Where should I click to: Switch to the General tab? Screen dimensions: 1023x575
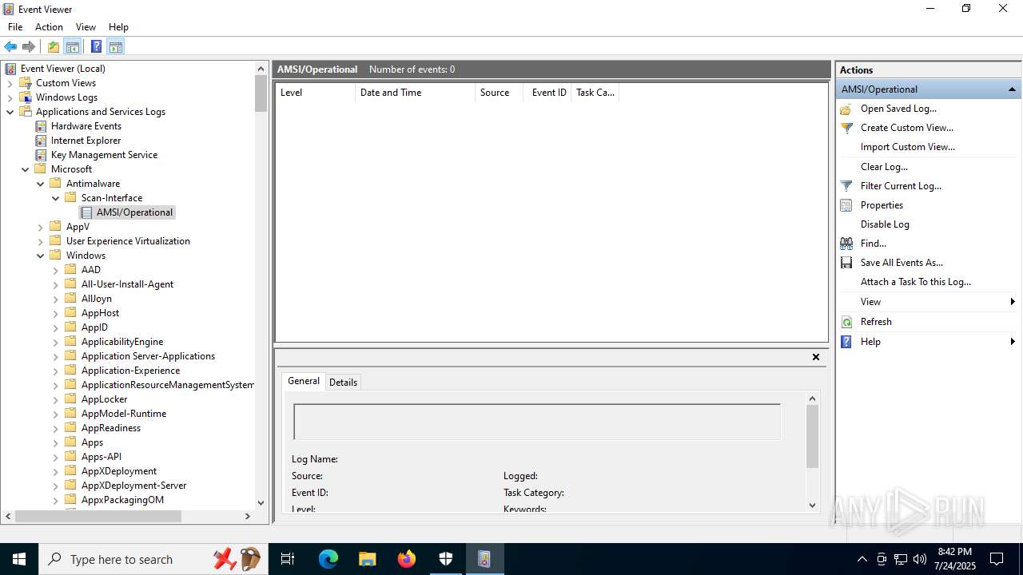pyautogui.click(x=304, y=381)
